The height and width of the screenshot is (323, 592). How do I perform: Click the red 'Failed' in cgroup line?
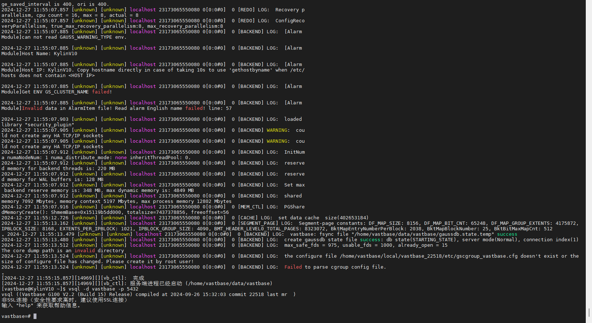tap(293, 267)
